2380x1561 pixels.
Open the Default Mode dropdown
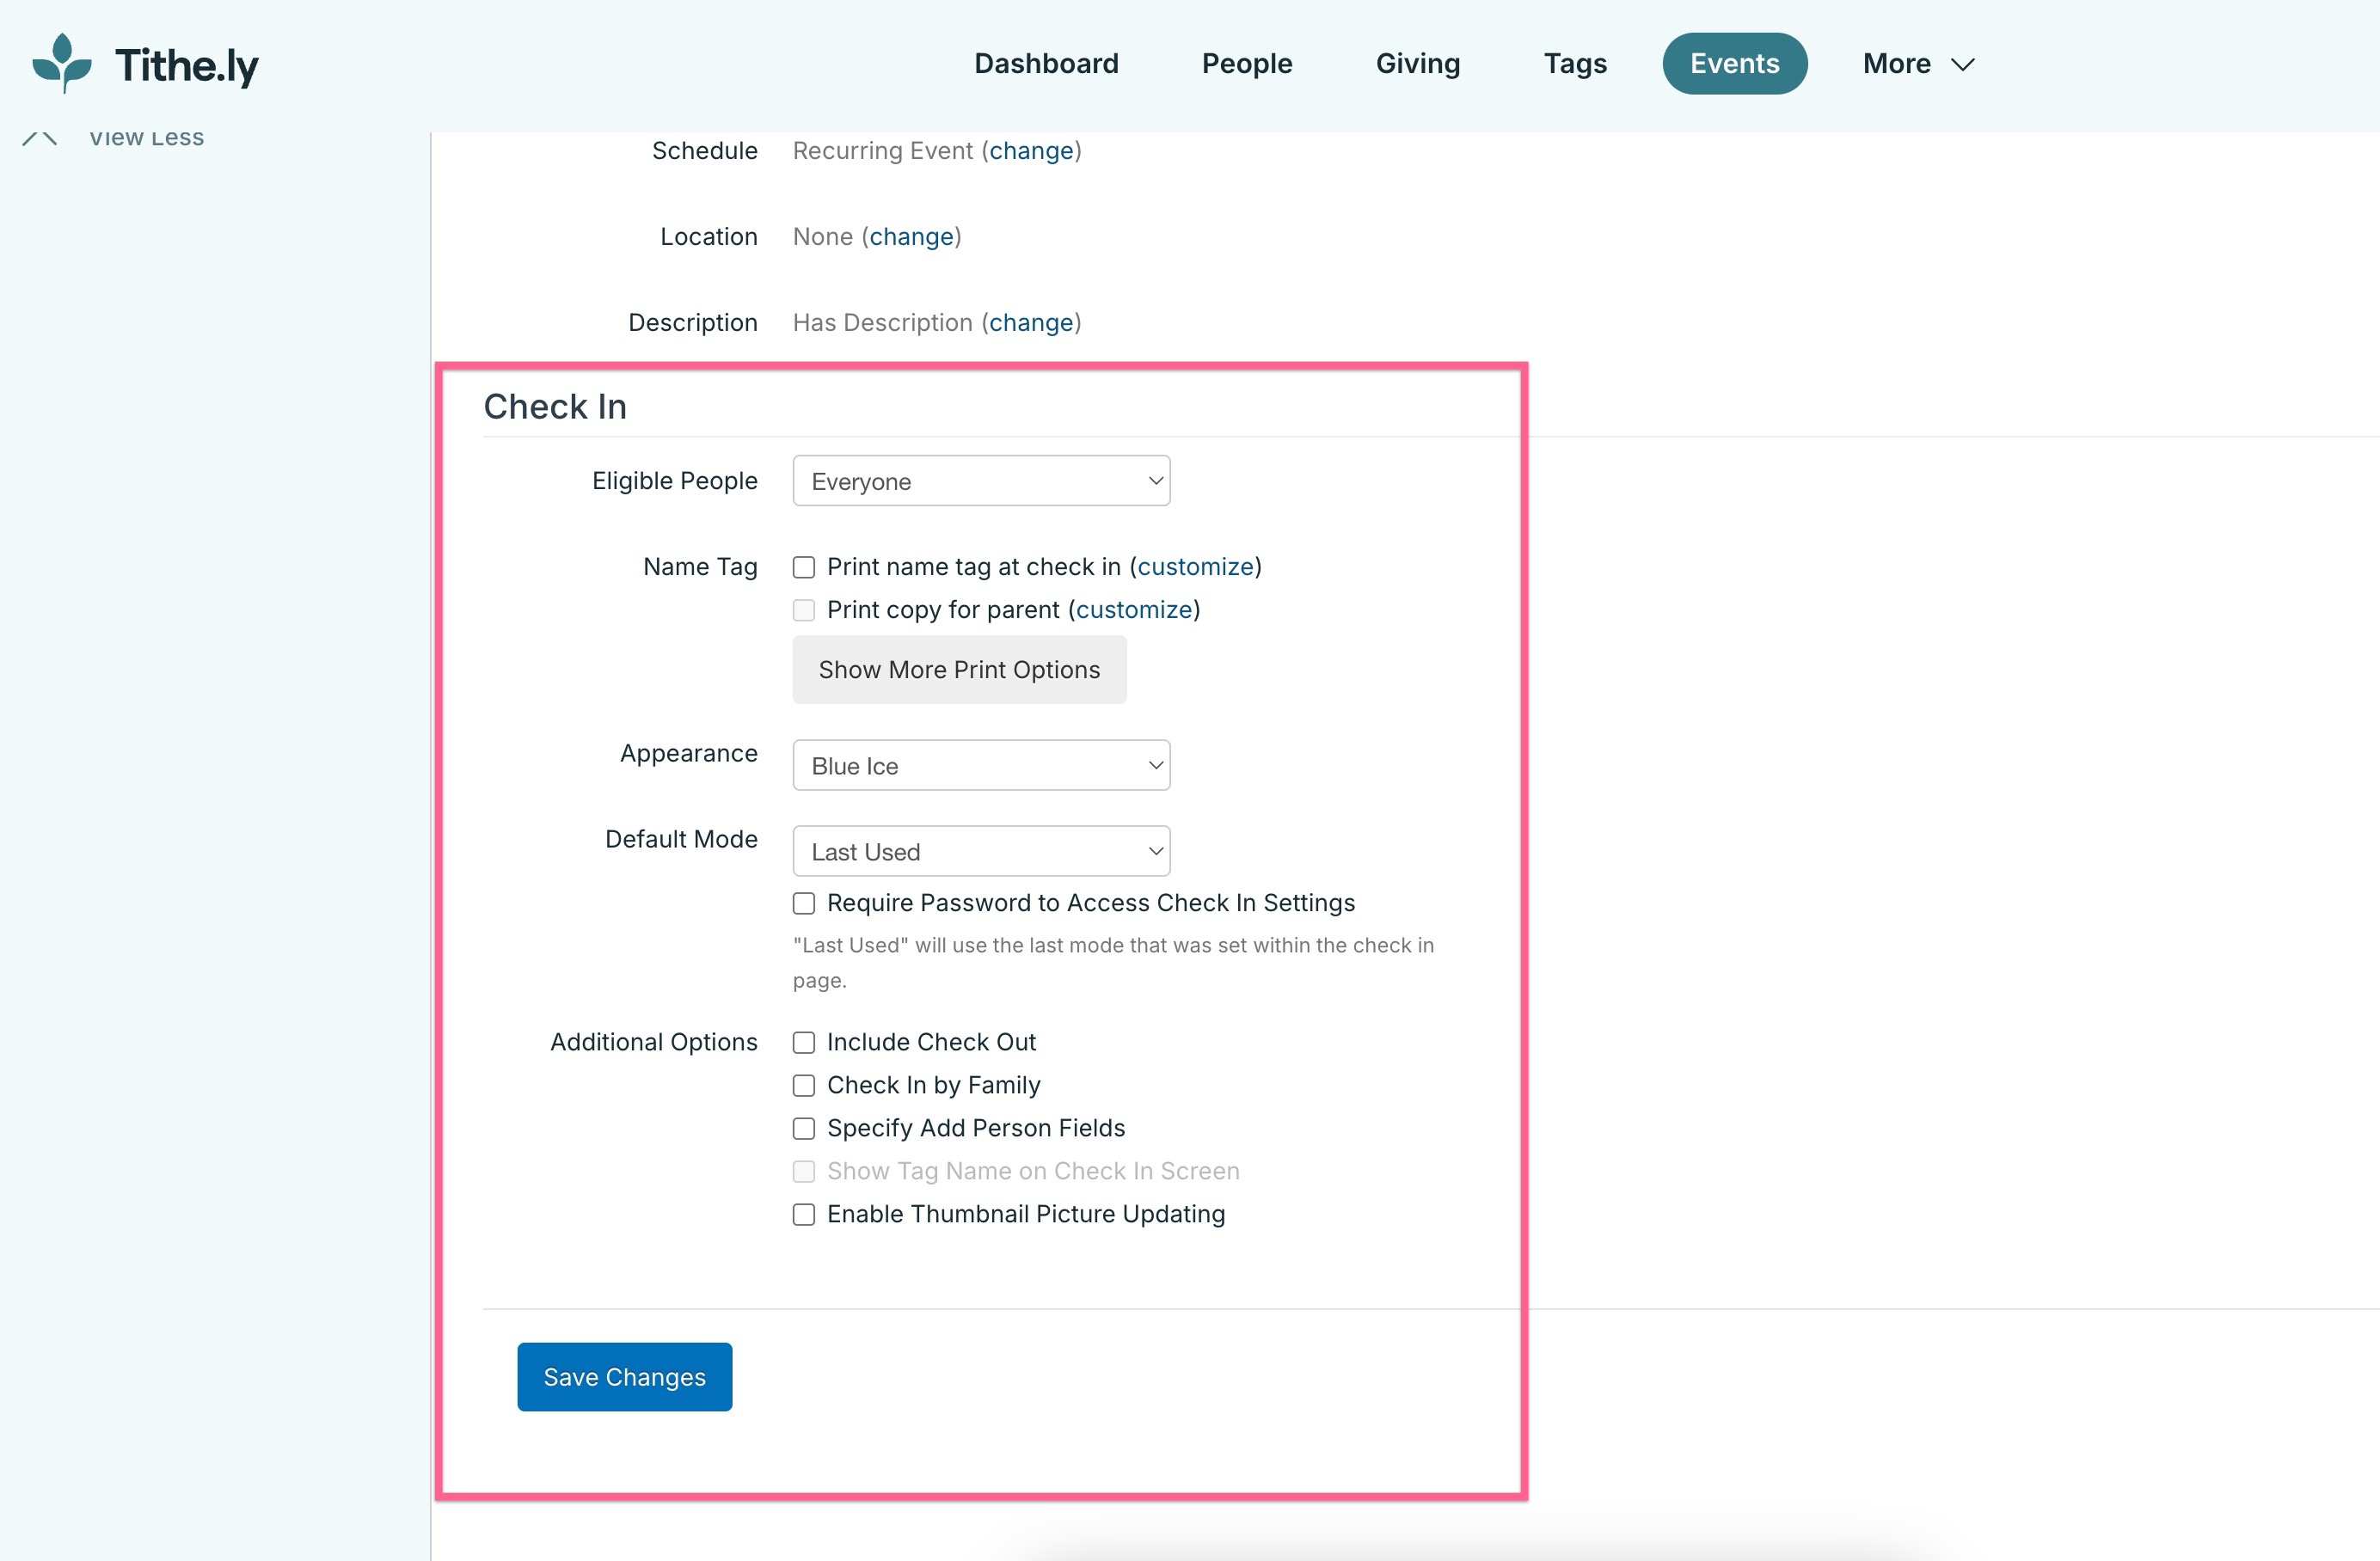click(981, 851)
